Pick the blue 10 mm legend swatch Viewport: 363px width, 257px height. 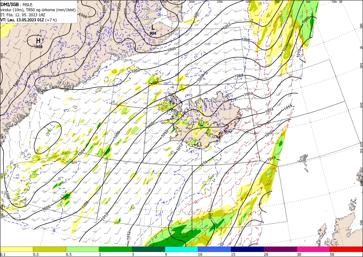click(x=215, y=249)
